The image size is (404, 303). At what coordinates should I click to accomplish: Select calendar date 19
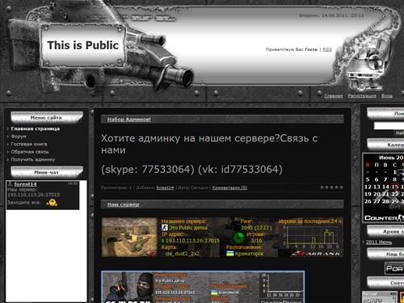tap(368, 194)
